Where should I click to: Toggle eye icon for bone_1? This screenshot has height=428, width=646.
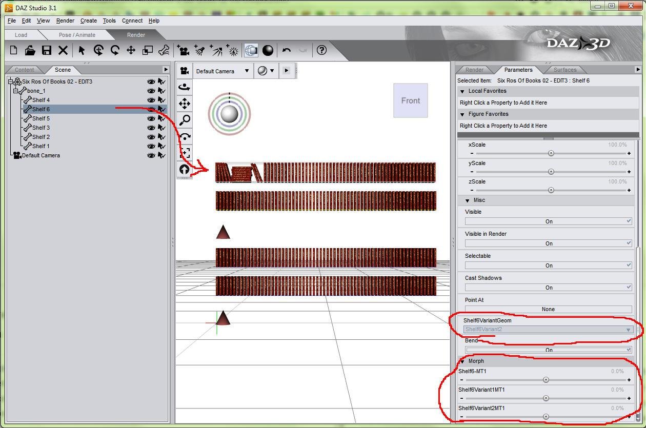[x=151, y=91]
